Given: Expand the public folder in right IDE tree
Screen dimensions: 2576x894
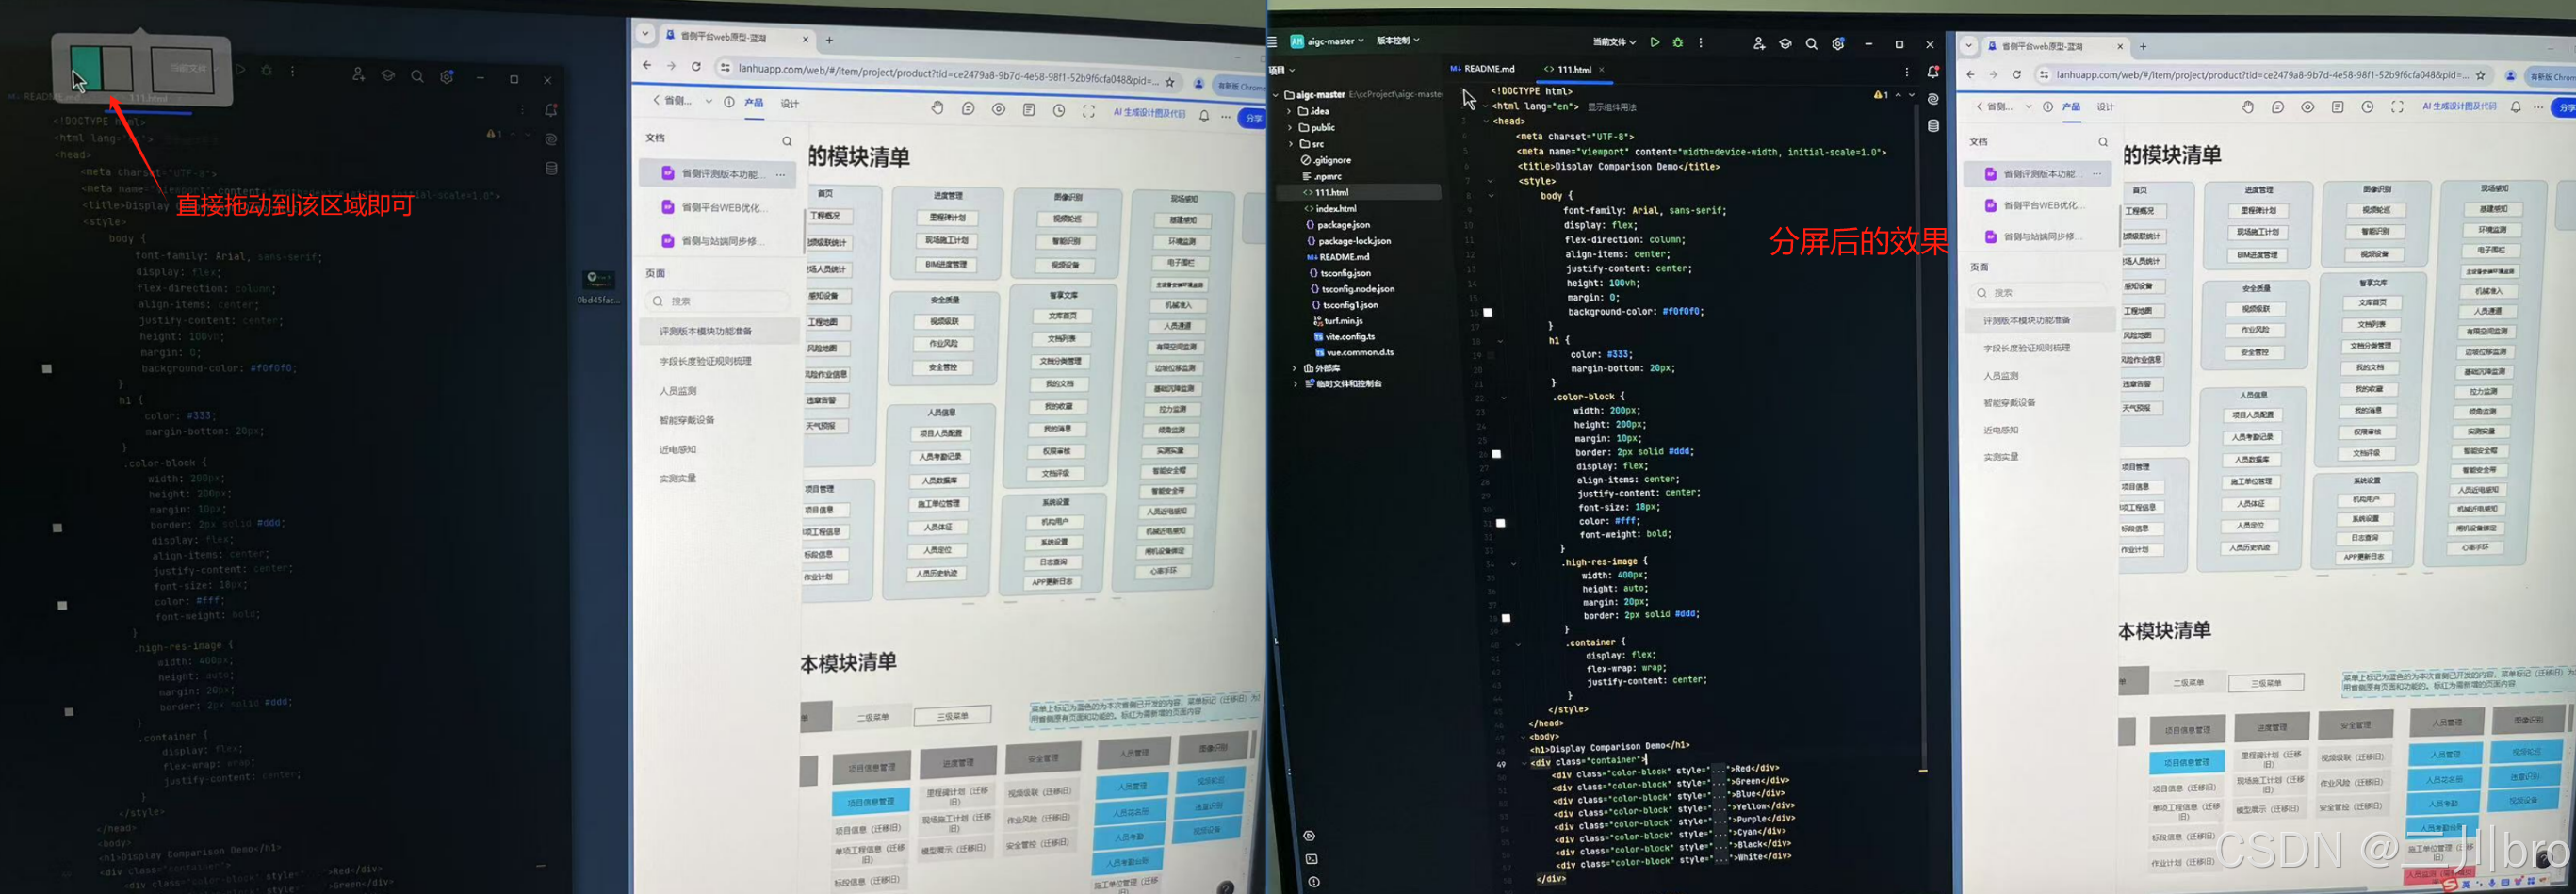Looking at the screenshot, I should tap(1290, 128).
